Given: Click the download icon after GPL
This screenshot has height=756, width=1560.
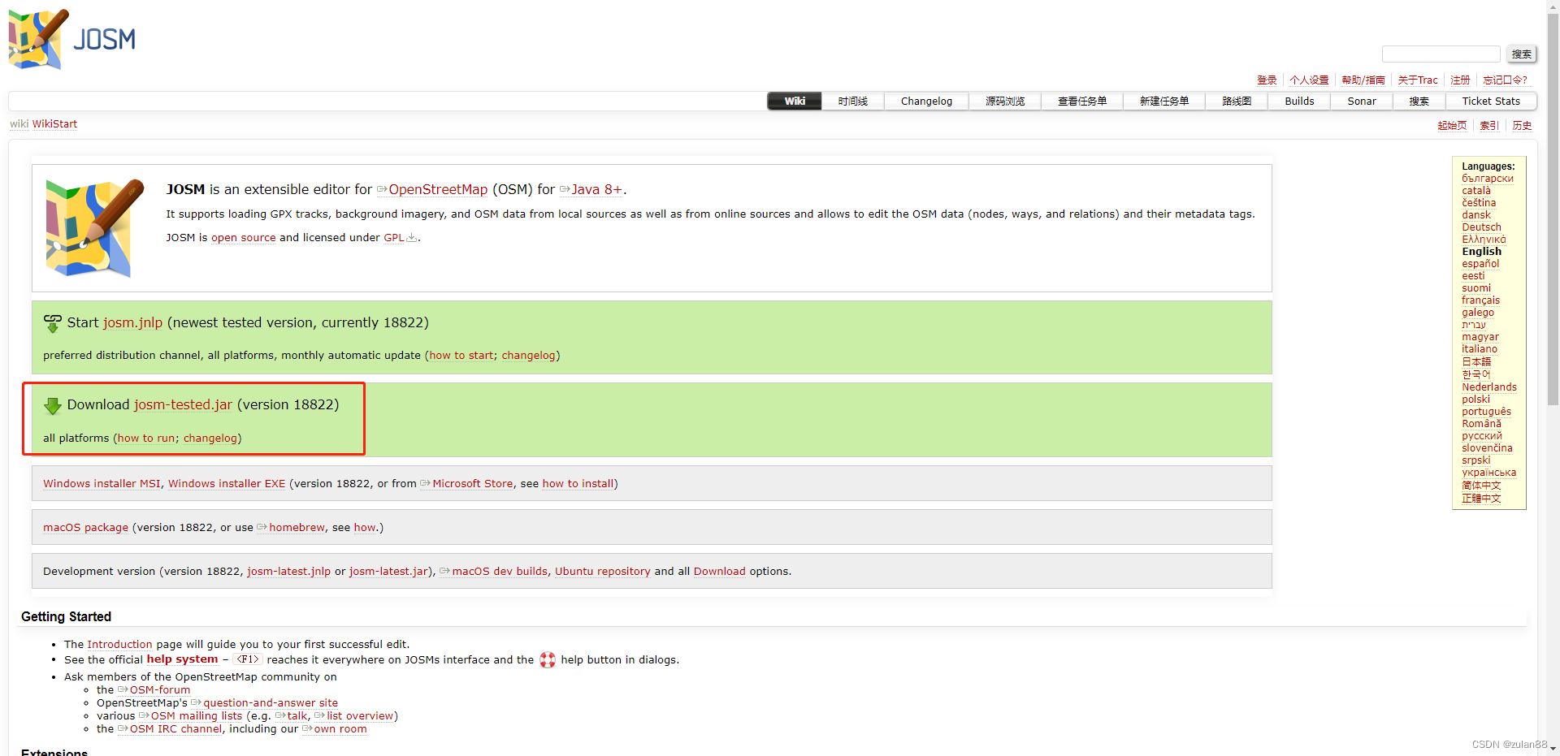Looking at the screenshot, I should 411,238.
